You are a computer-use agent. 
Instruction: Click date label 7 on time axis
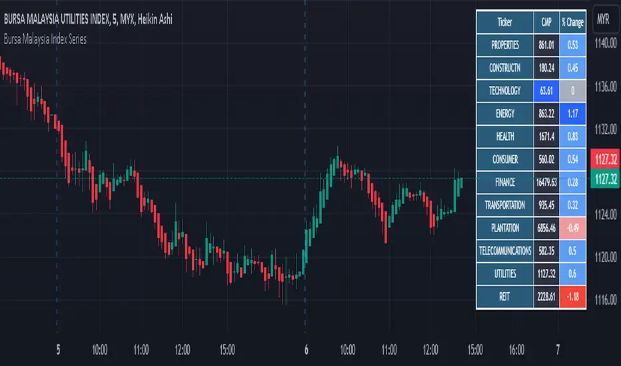[558, 350]
